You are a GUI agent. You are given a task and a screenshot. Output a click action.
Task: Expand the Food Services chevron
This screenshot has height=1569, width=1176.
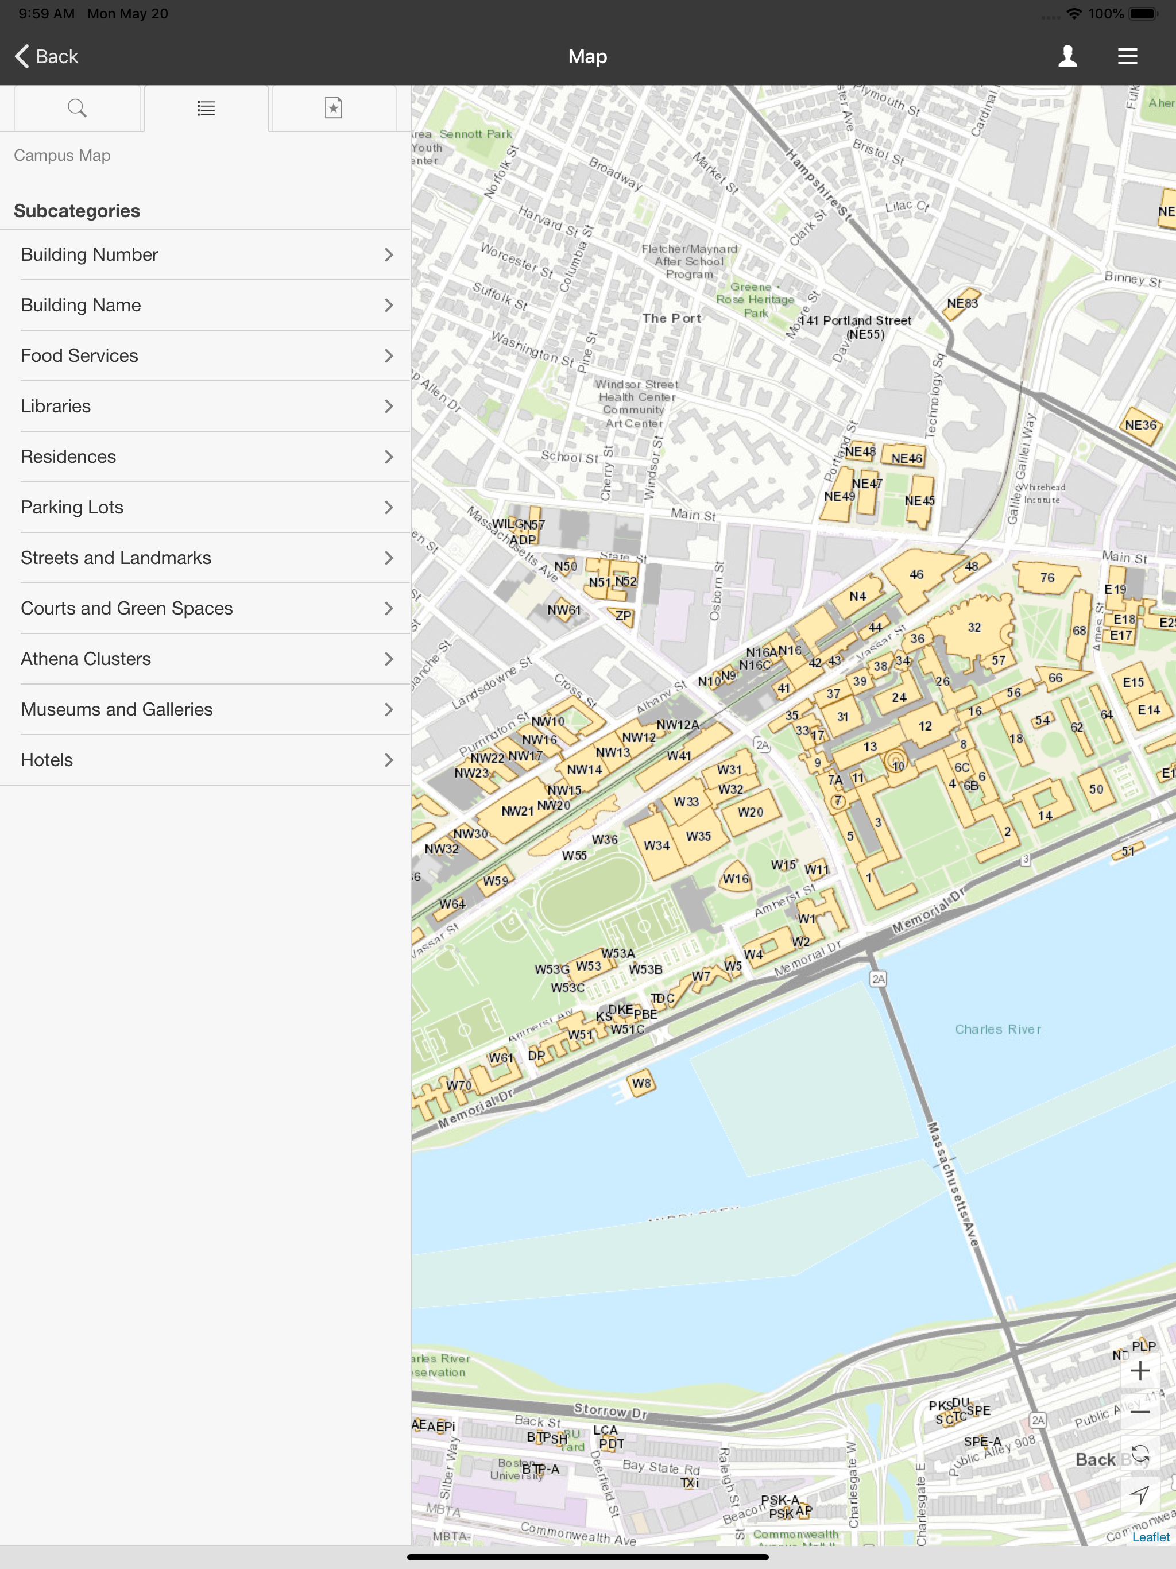coord(388,355)
